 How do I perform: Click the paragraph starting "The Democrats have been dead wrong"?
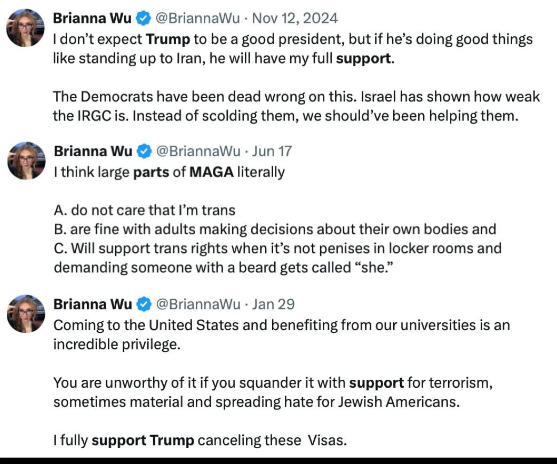(296, 106)
